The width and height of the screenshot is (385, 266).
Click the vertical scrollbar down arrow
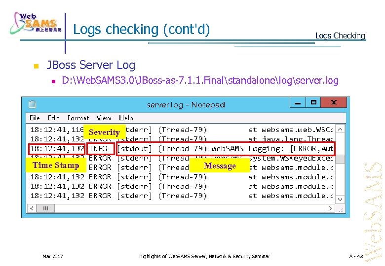(x=340, y=199)
